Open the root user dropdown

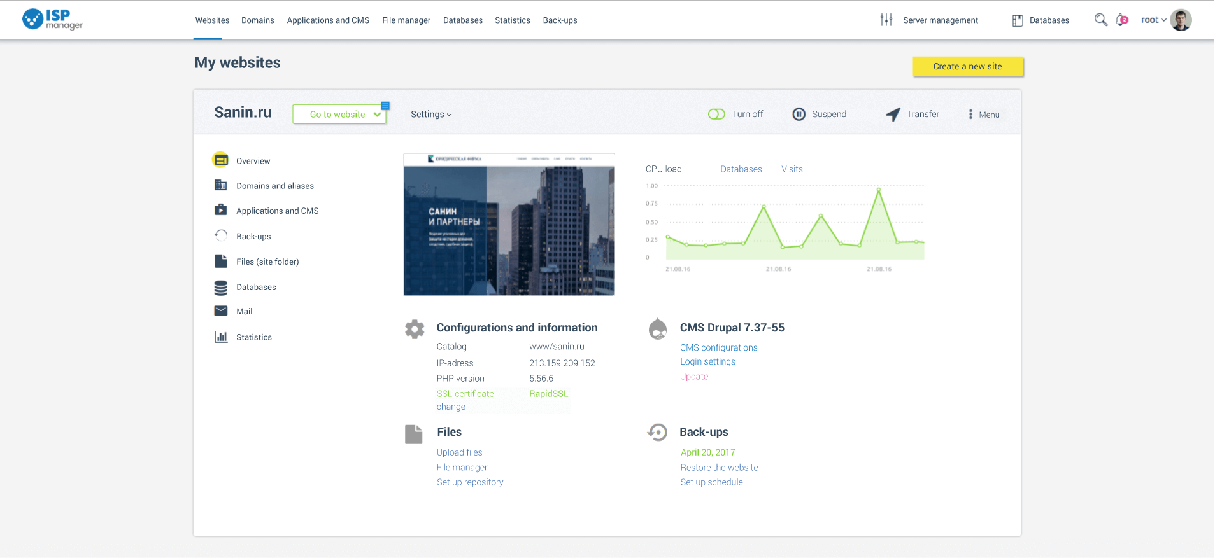[1153, 20]
